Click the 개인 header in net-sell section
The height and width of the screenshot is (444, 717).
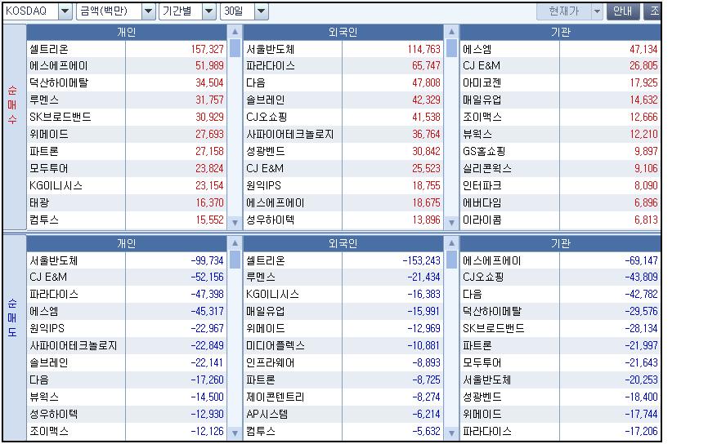126,243
